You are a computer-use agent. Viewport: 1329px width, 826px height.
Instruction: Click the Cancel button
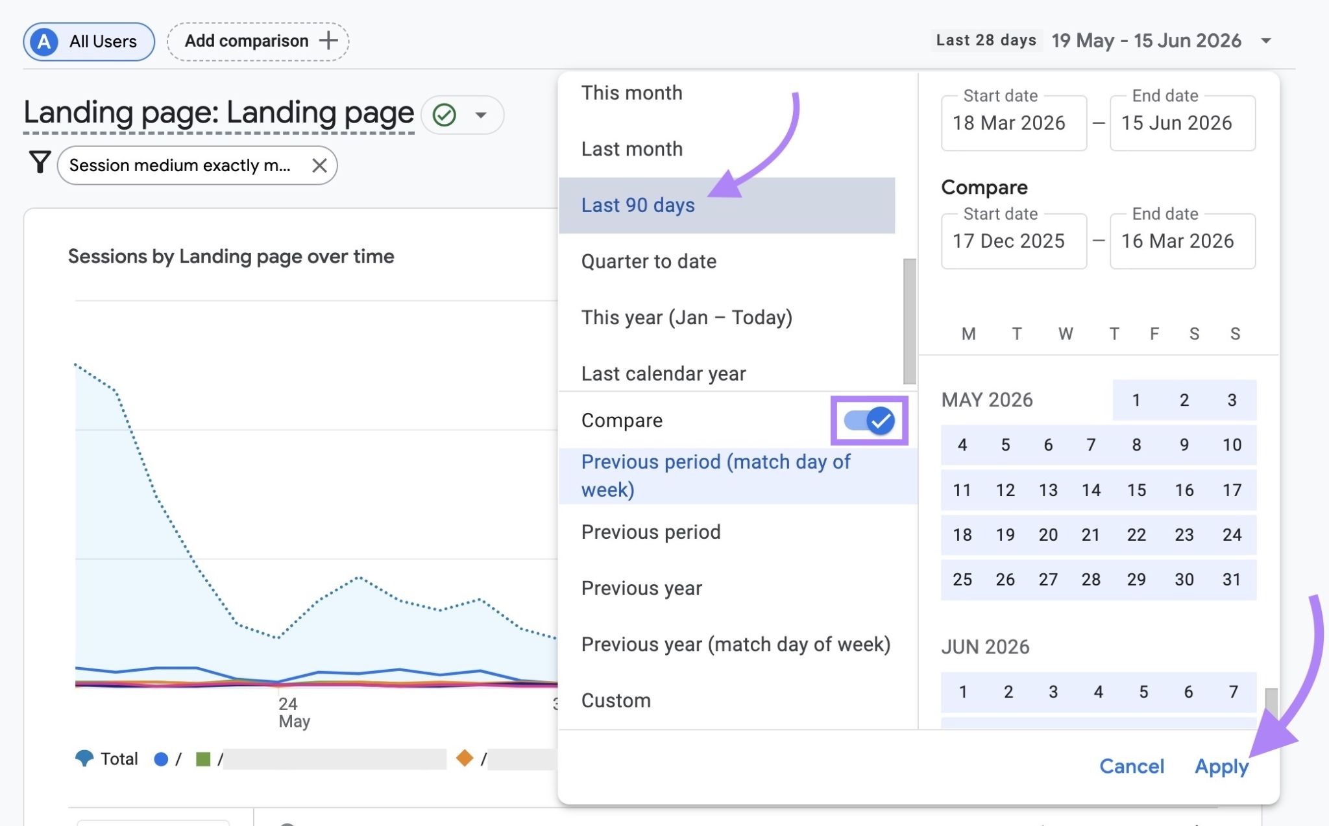(1132, 766)
